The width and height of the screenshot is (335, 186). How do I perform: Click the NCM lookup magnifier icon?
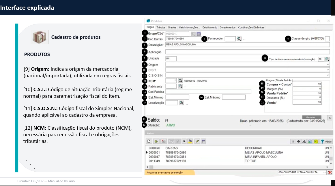click(x=180, y=81)
